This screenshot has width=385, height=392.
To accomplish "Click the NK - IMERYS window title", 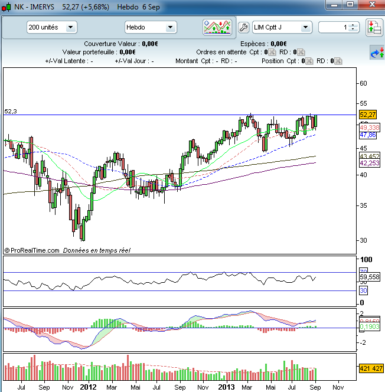I will (34, 7).
